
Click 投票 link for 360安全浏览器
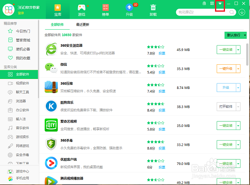point(162,53)
